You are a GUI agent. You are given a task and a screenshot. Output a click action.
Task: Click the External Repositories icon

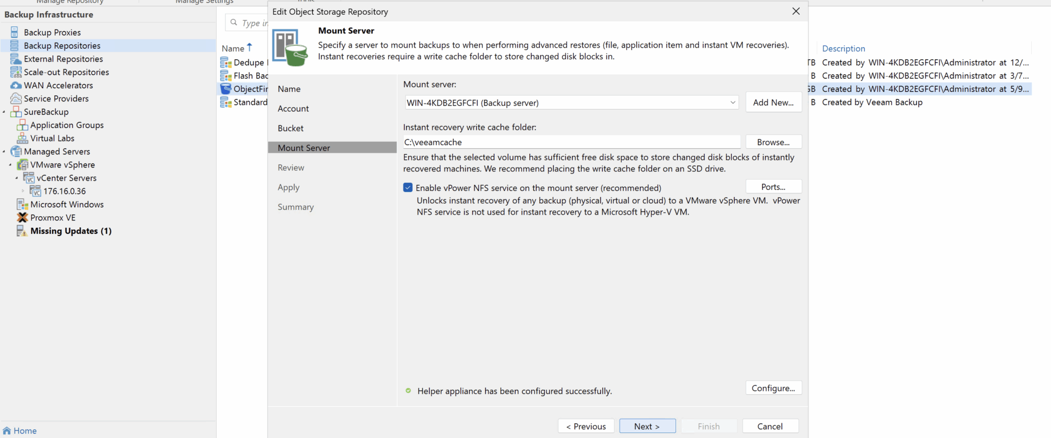(x=15, y=59)
